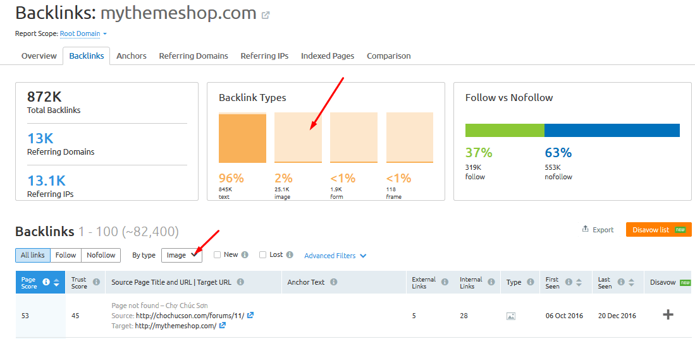
Task: Click info icon beside External Links
Action: pyautogui.click(x=445, y=282)
